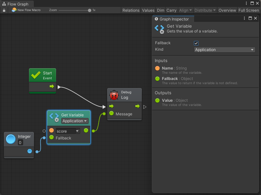Click the Debug Log ladybug icon
Screen dimensions: 261x195
tap(114, 95)
